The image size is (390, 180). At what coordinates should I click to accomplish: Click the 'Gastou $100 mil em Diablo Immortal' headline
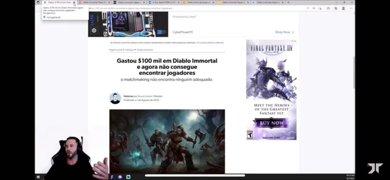pos(167,67)
